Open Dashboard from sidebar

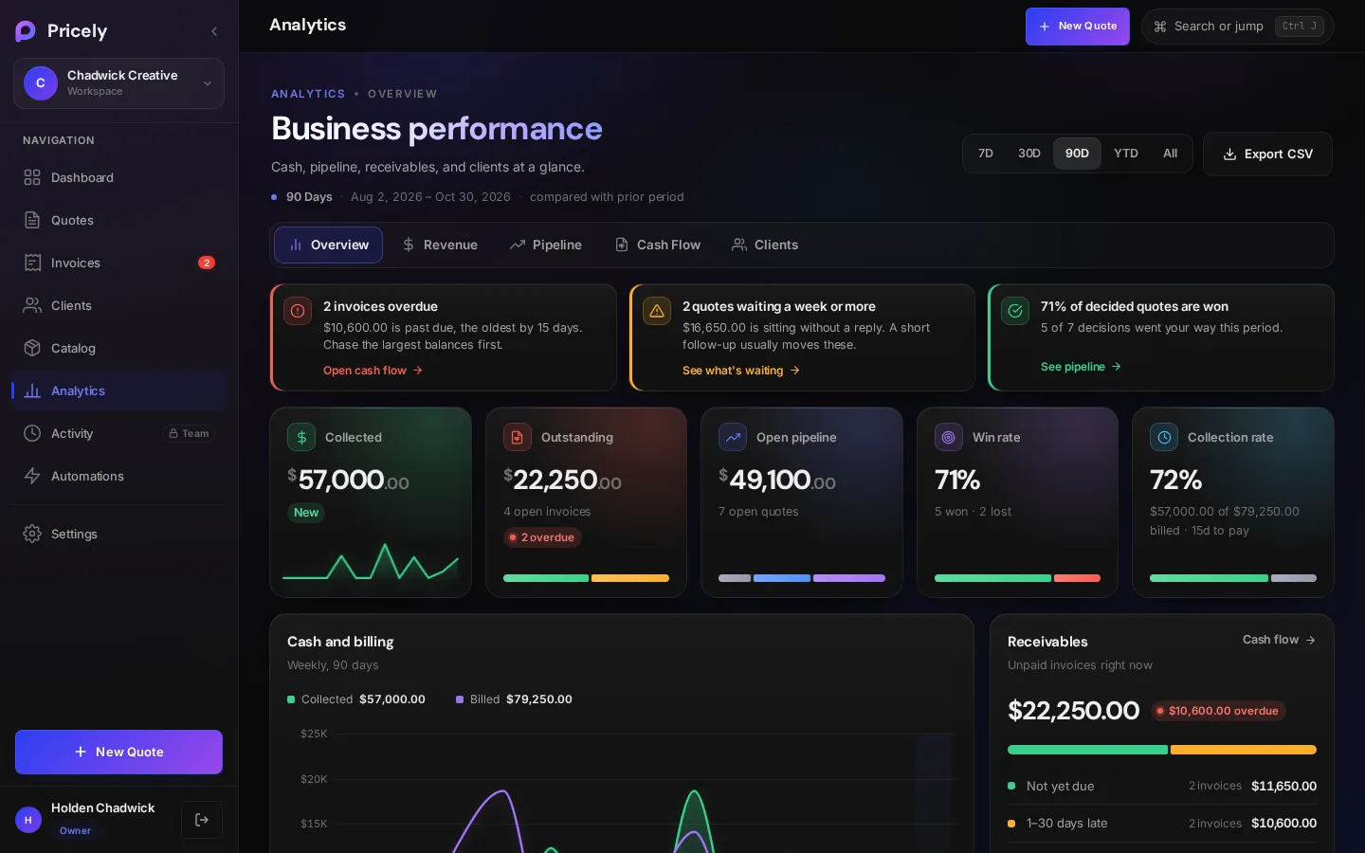(x=118, y=177)
